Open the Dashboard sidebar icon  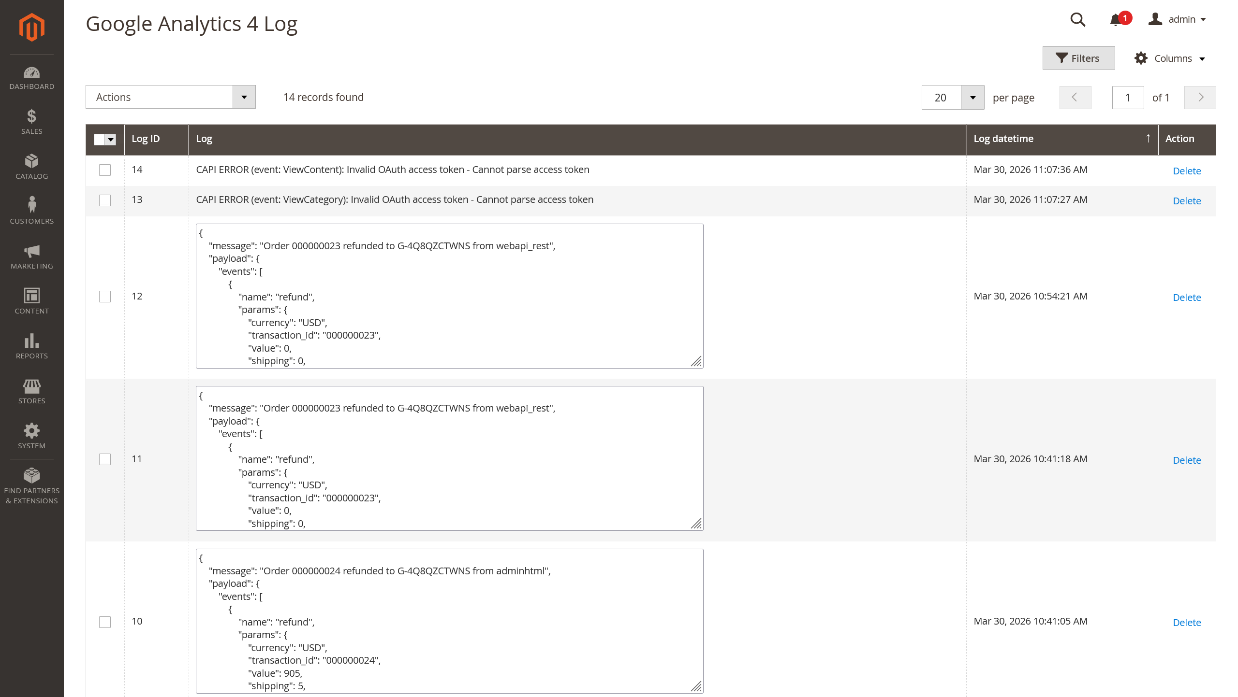pyautogui.click(x=32, y=73)
